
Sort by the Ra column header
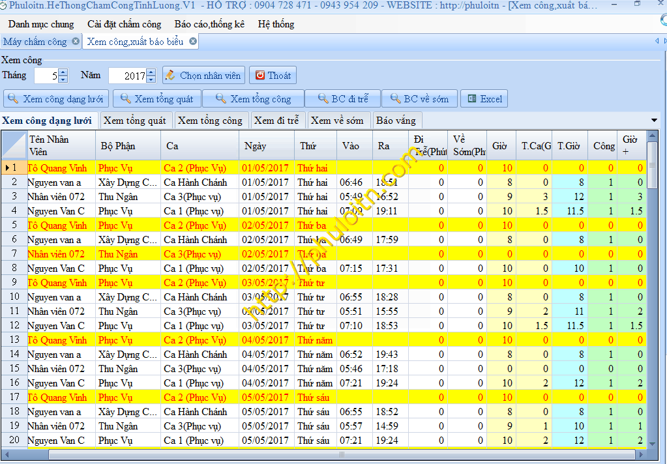click(390, 145)
